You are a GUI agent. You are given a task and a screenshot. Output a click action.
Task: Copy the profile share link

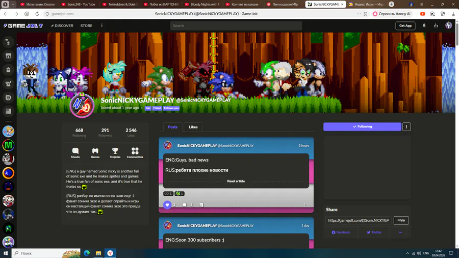click(401, 220)
